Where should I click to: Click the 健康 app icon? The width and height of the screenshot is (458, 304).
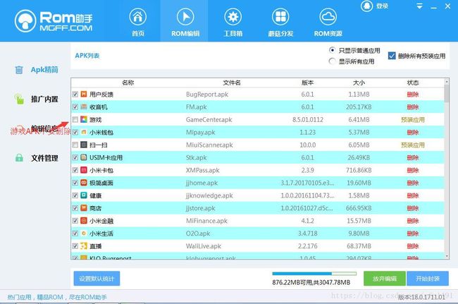coord(84,195)
